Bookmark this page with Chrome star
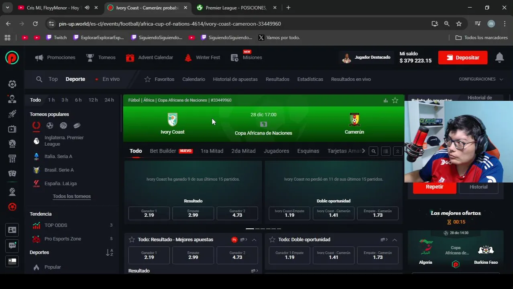The image size is (513, 289). coord(459,24)
